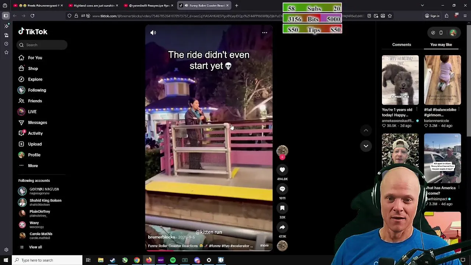The width and height of the screenshot is (471, 265).
Task: Open Google Chrome from the taskbar
Action: point(137,260)
